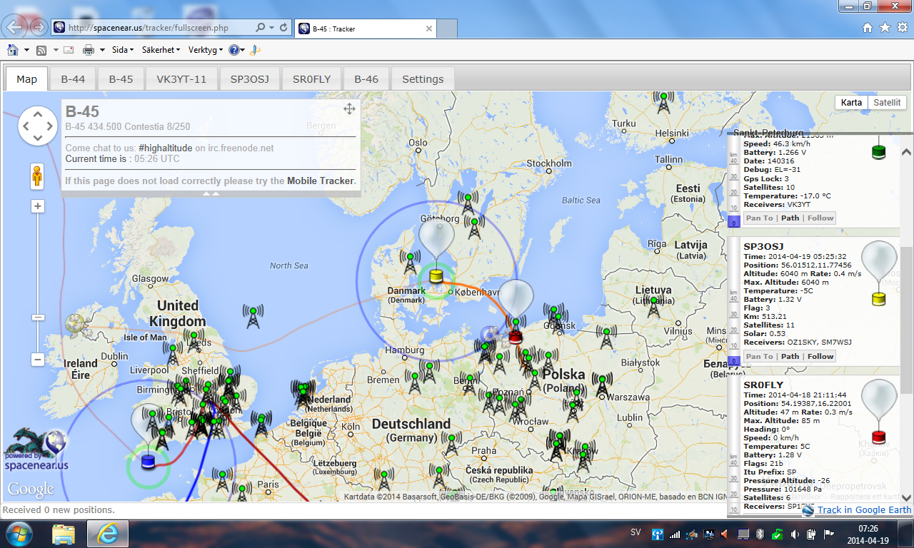The height and width of the screenshot is (548, 914).
Task: Expand the Print options dropdown arrow
Action: pyautogui.click(x=102, y=50)
